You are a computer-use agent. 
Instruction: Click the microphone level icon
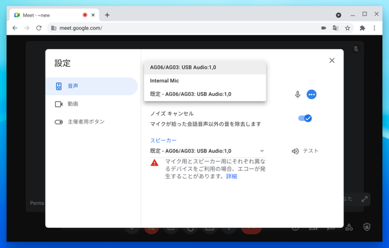coord(298,95)
